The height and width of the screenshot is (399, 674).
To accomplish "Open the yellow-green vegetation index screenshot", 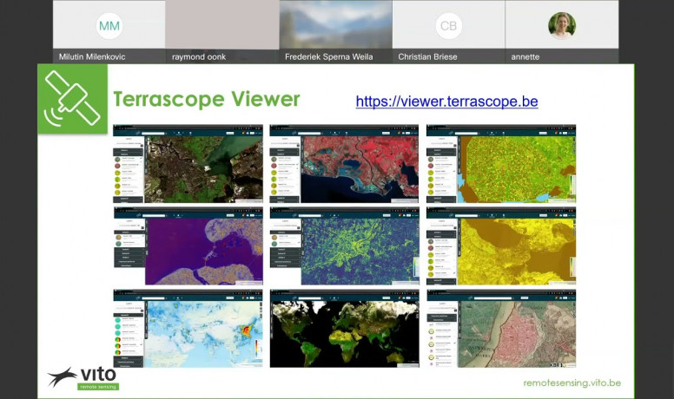I will coord(501,164).
